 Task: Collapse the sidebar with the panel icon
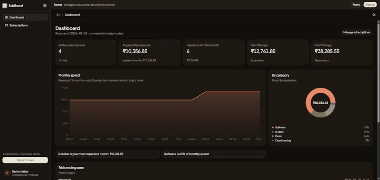45,6
